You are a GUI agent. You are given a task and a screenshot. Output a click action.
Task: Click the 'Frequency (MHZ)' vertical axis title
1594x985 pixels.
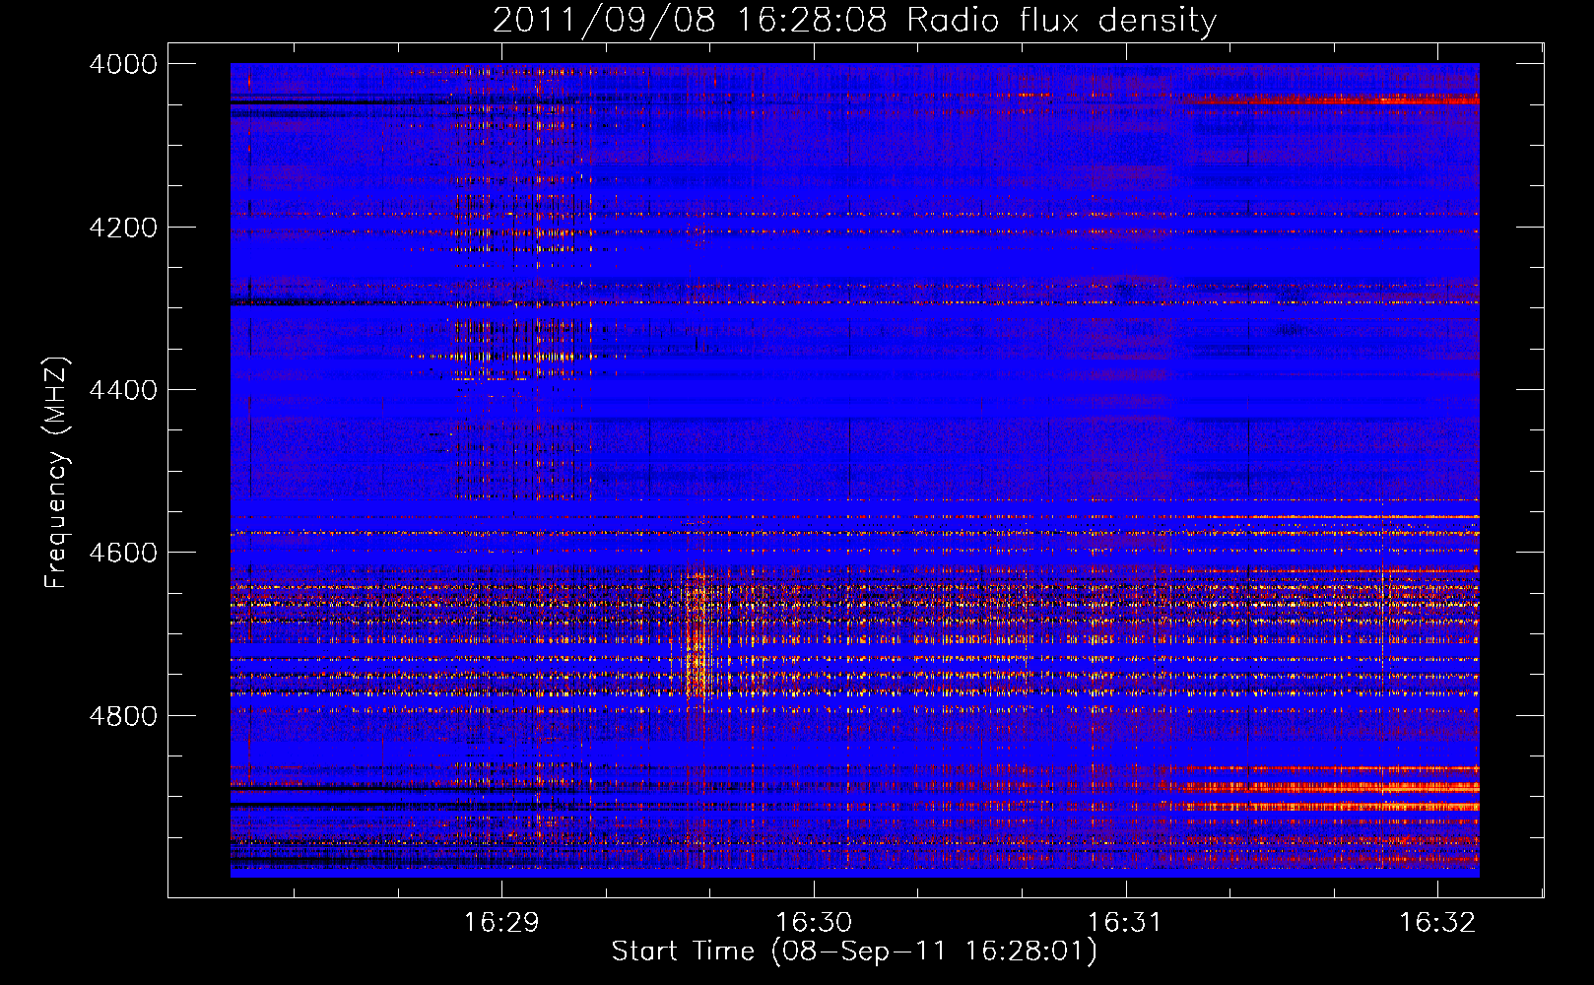coord(57,473)
